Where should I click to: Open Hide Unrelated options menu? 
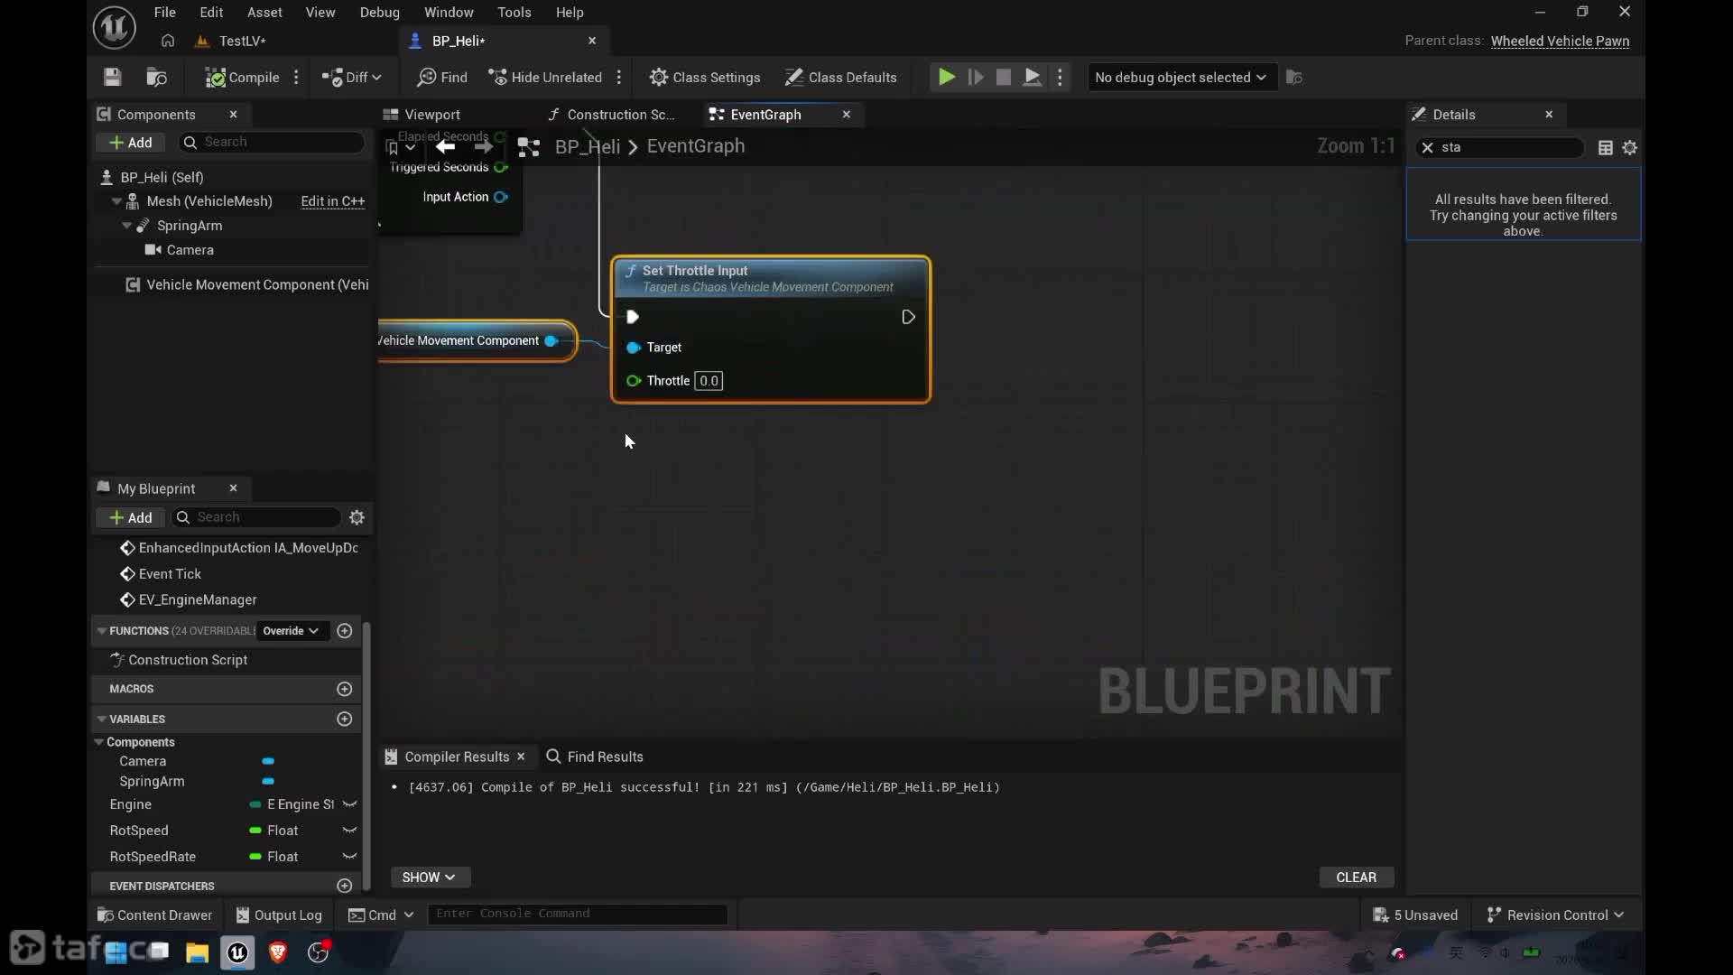pyautogui.click(x=619, y=78)
